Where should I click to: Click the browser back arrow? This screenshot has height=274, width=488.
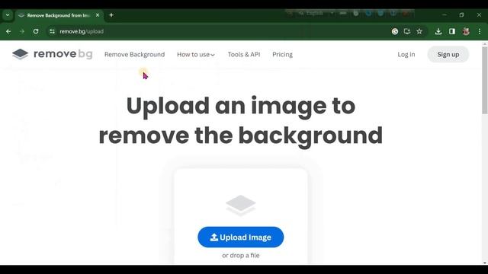click(8, 31)
